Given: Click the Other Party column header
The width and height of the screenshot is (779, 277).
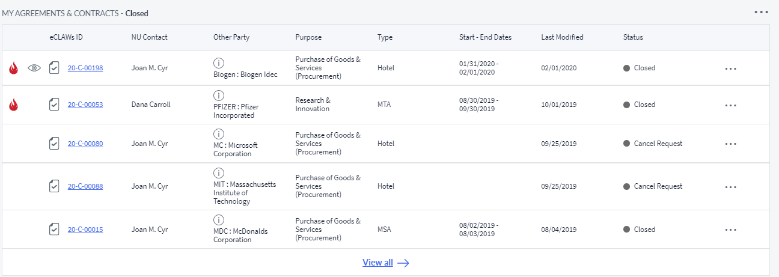Looking at the screenshot, I should click(x=231, y=37).
